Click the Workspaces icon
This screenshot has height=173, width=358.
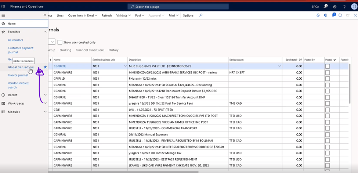point(3,103)
